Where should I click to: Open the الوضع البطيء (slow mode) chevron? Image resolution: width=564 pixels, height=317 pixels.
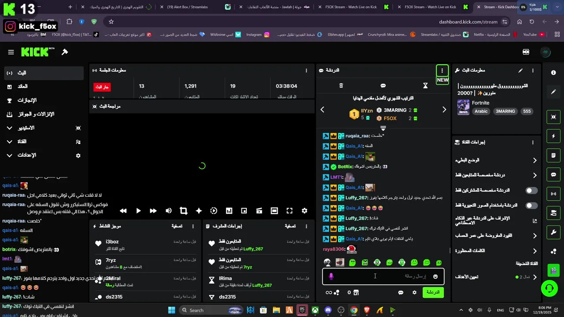point(535,161)
